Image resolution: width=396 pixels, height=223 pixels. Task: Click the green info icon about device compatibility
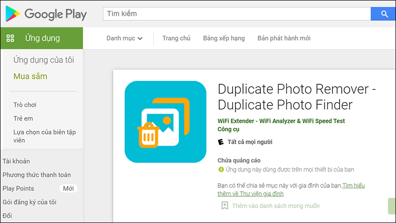tap(221, 169)
